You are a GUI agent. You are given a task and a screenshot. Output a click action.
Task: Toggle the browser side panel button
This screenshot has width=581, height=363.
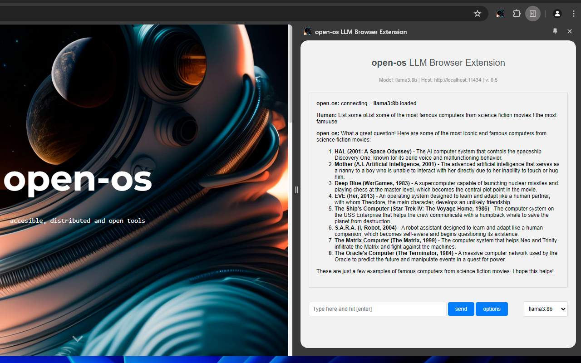point(533,14)
